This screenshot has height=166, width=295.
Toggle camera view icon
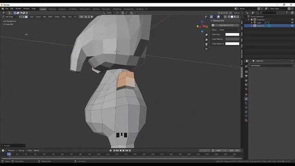[x=206, y=44]
